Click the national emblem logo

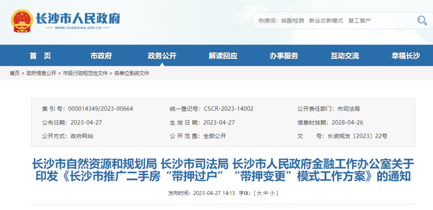click(22, 21)
